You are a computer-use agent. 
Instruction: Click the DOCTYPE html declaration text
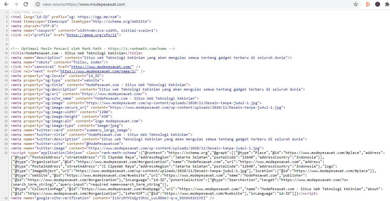pos(27,12)
